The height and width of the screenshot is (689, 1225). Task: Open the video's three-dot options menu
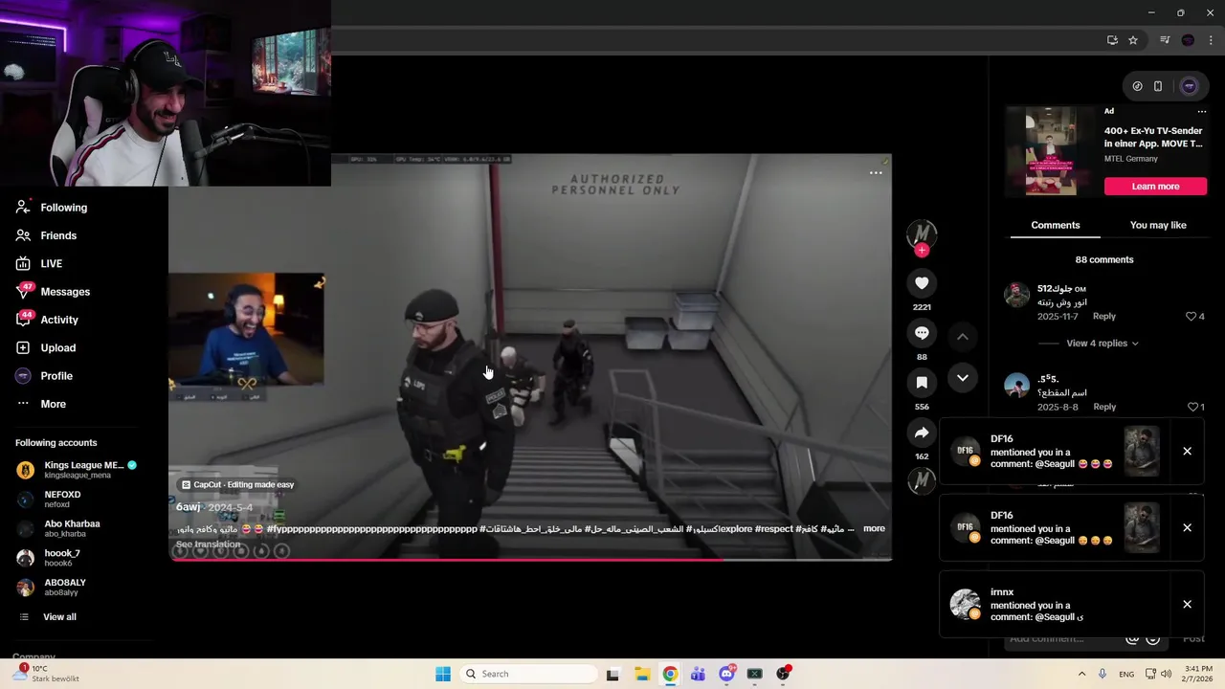pyautogui.click(x=876, y=172)
